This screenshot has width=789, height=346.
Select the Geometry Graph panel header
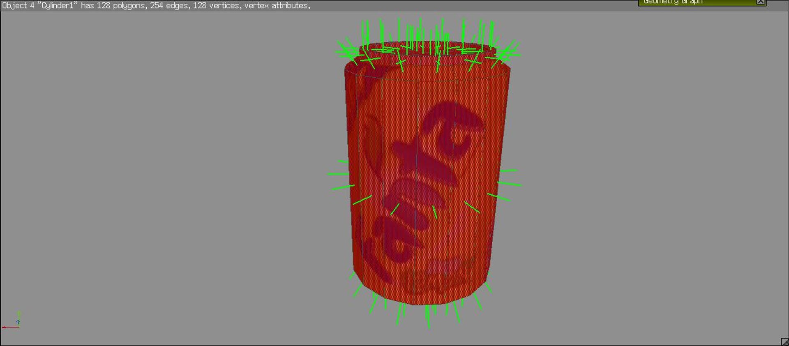[702, 2]
